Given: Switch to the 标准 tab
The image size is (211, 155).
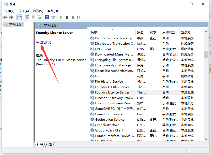Looking at the screenshot, I should click(x=49, y=145).
